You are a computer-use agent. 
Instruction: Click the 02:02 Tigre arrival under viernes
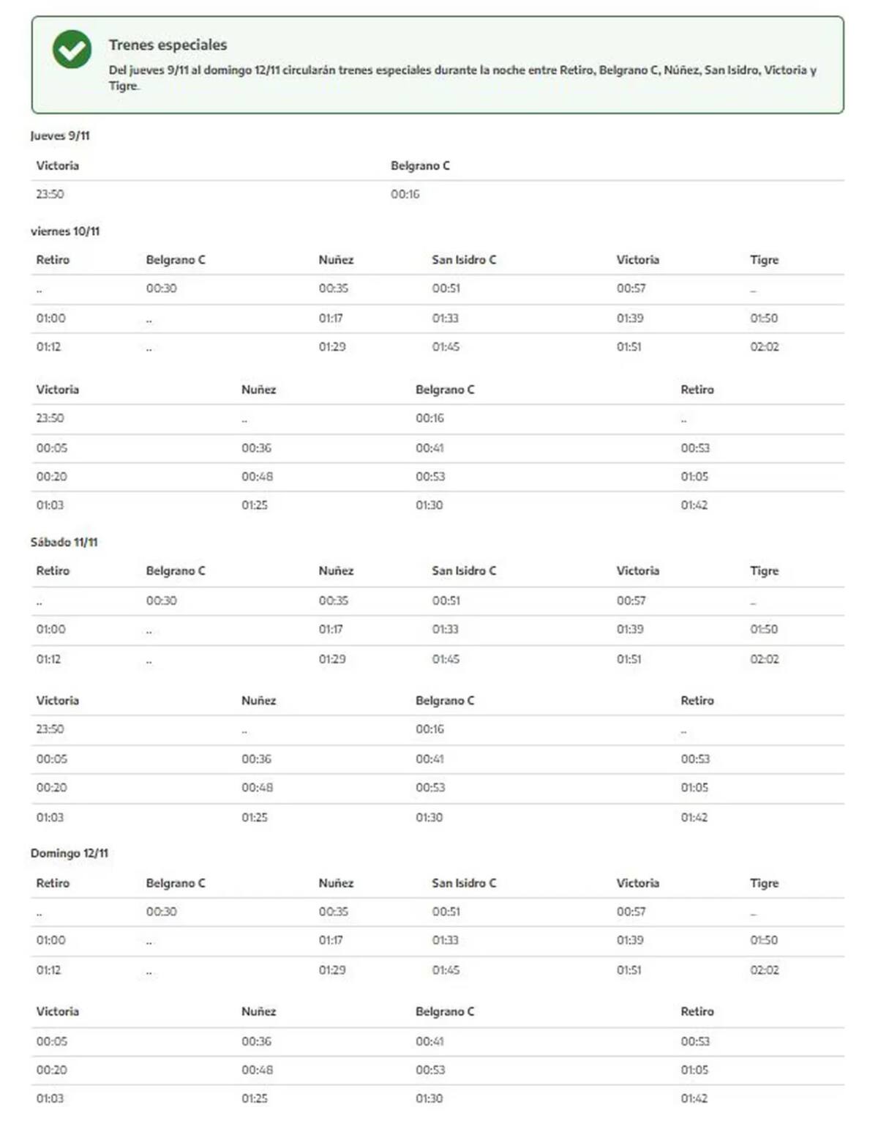pos(764,346)
